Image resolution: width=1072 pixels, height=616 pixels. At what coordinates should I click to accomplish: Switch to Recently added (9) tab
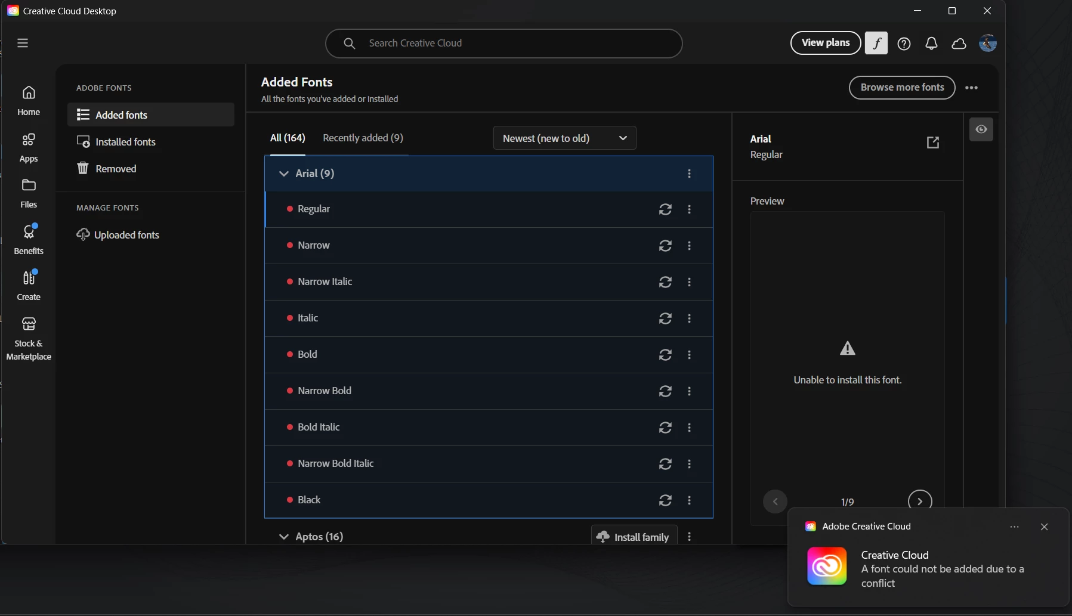click(363, 138)
